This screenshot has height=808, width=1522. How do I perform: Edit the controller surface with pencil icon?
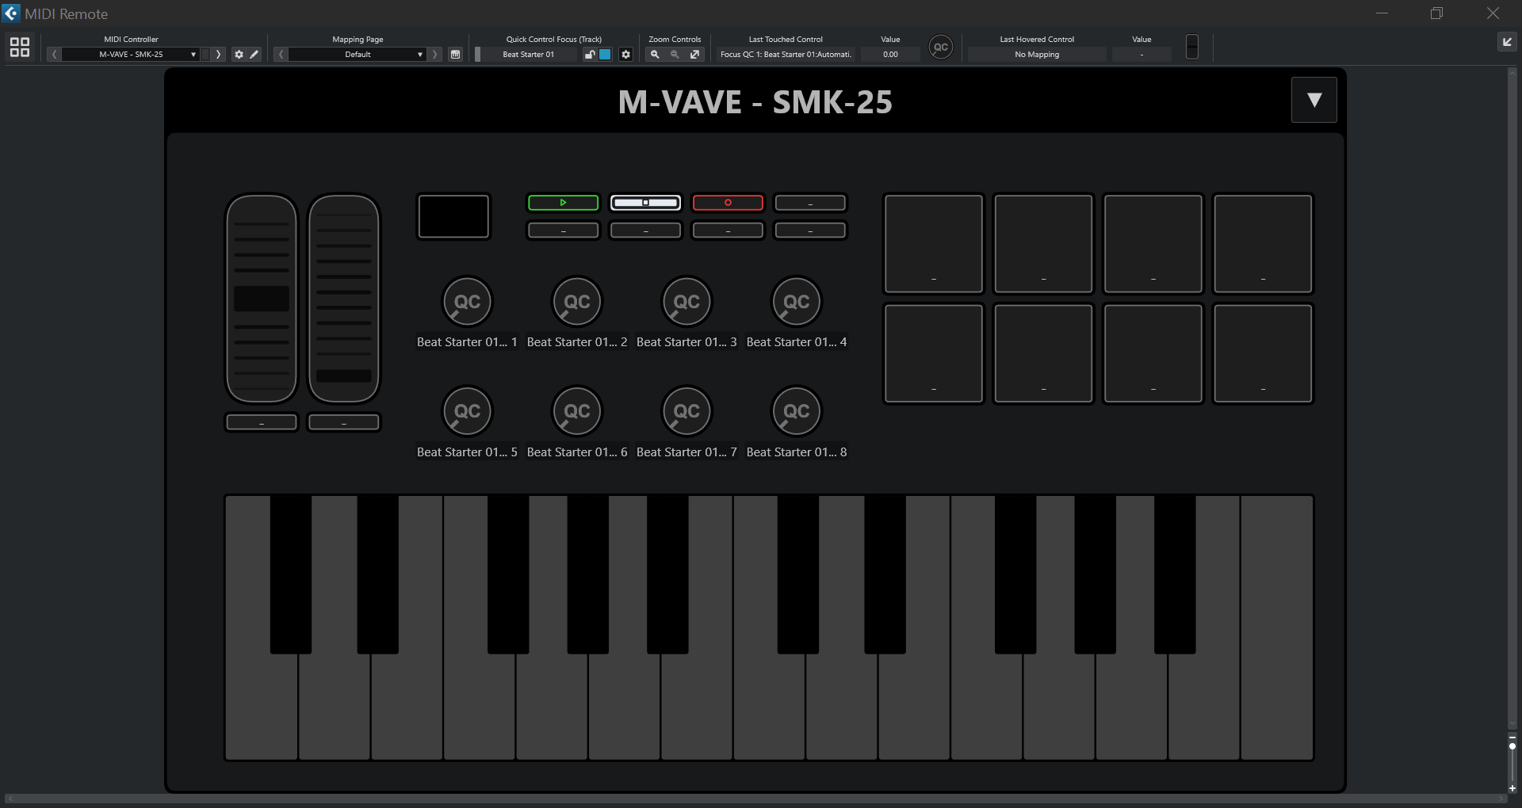254,55
